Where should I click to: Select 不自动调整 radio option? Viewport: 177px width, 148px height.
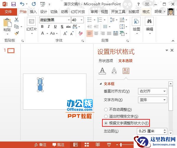click(x=106, y=110)
